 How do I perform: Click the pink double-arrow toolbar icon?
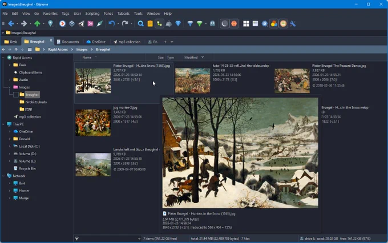coord(91,23)
